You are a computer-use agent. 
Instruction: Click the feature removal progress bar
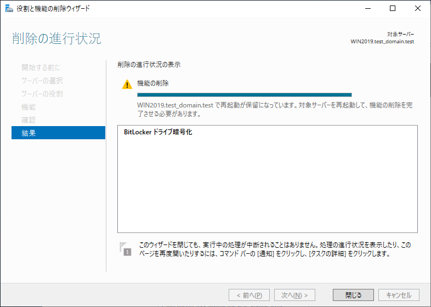(x=245, y=95)
